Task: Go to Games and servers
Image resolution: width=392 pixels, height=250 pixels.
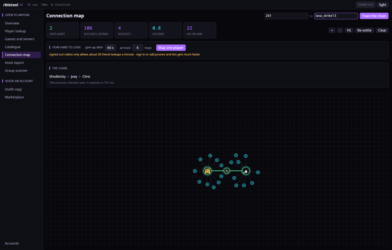Action: point(22,39)
